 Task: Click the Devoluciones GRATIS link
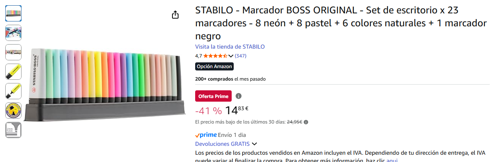click(x=222, y=144)
